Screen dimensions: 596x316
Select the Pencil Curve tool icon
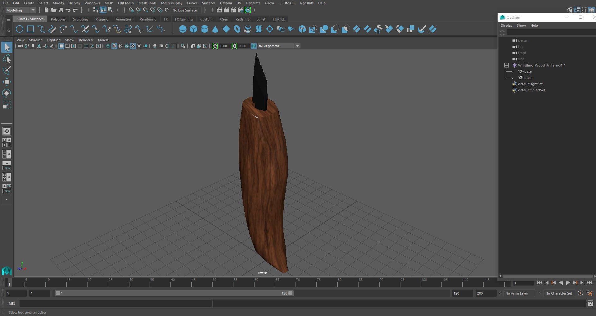click(52, 29)
